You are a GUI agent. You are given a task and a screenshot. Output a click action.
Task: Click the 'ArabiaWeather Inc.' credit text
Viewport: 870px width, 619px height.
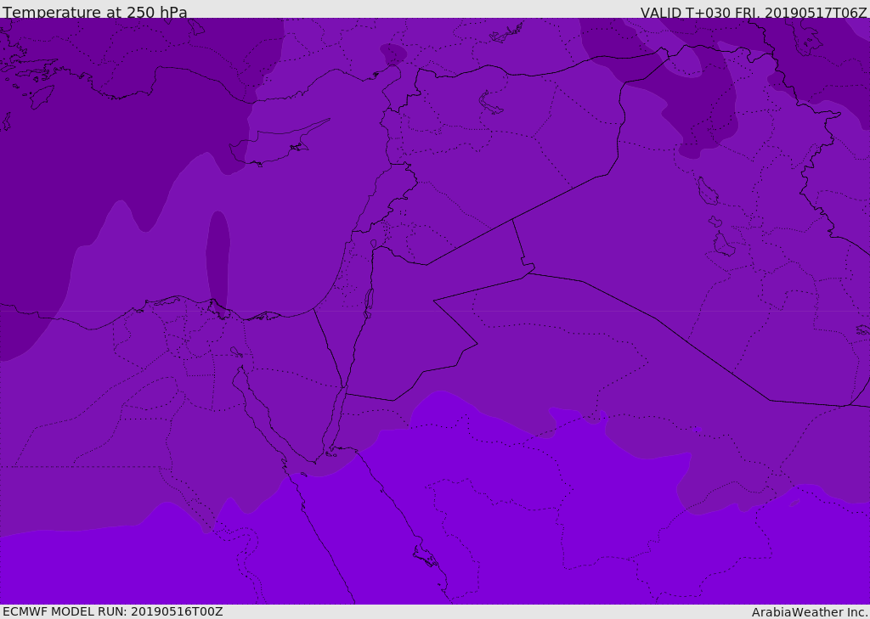(810, 612)
